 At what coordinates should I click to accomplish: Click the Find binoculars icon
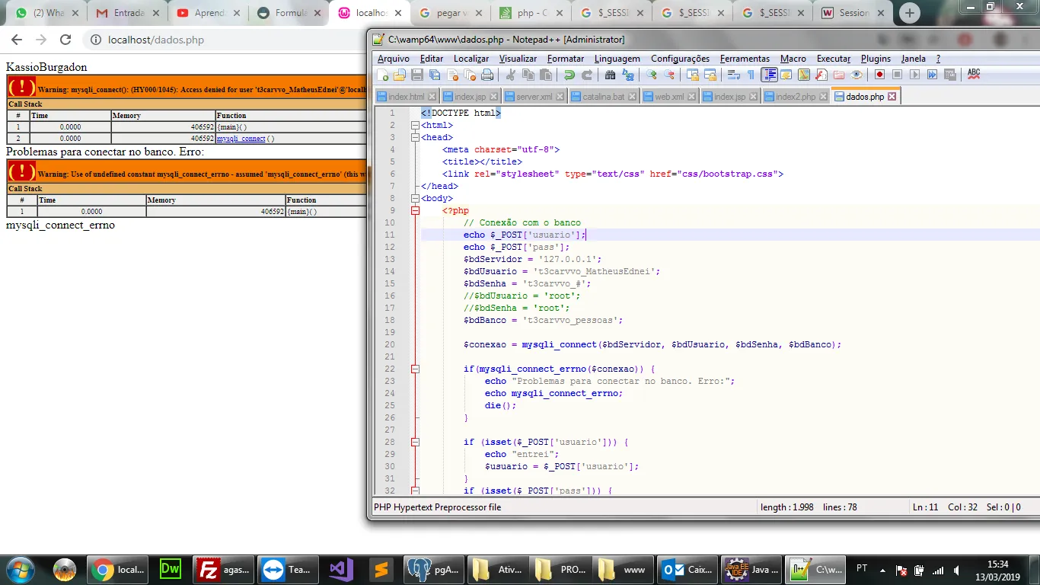(x=610, y=75)
